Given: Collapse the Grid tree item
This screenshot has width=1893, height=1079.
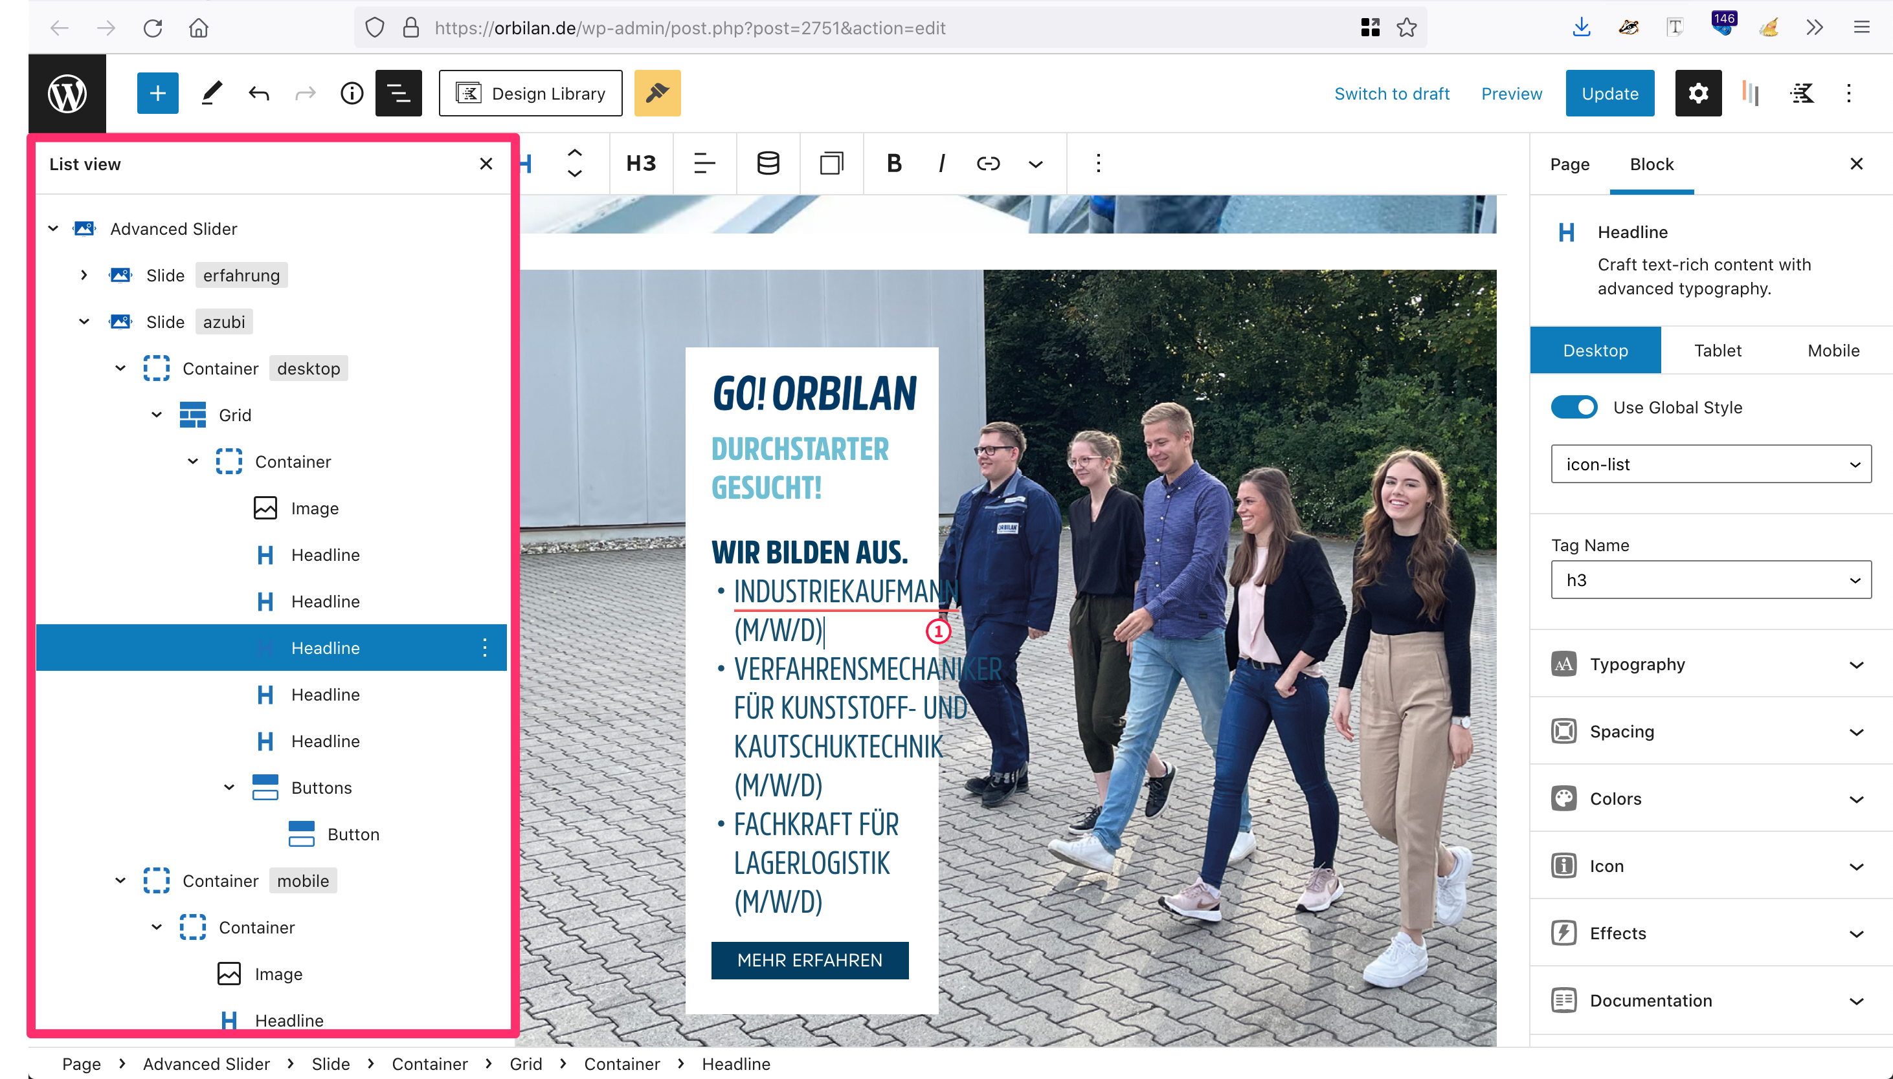Looking at the screenshot, I should (x=157, y=415).
